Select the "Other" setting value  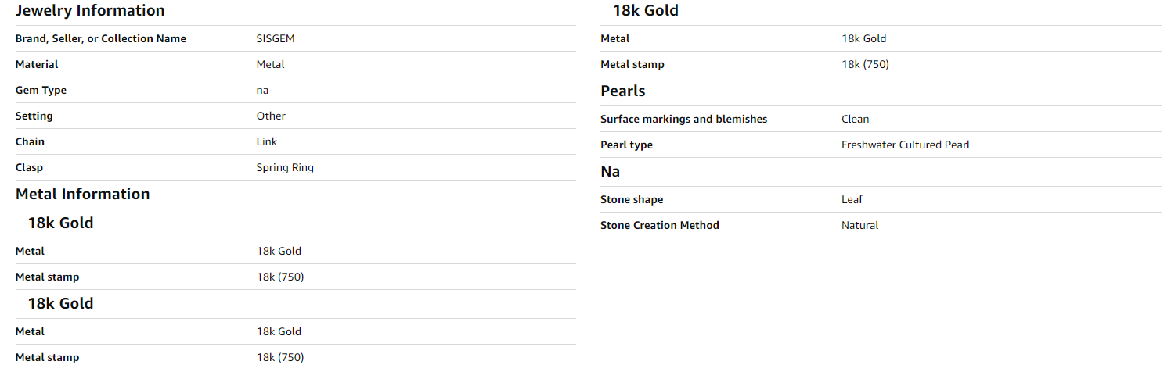point(271,116)
